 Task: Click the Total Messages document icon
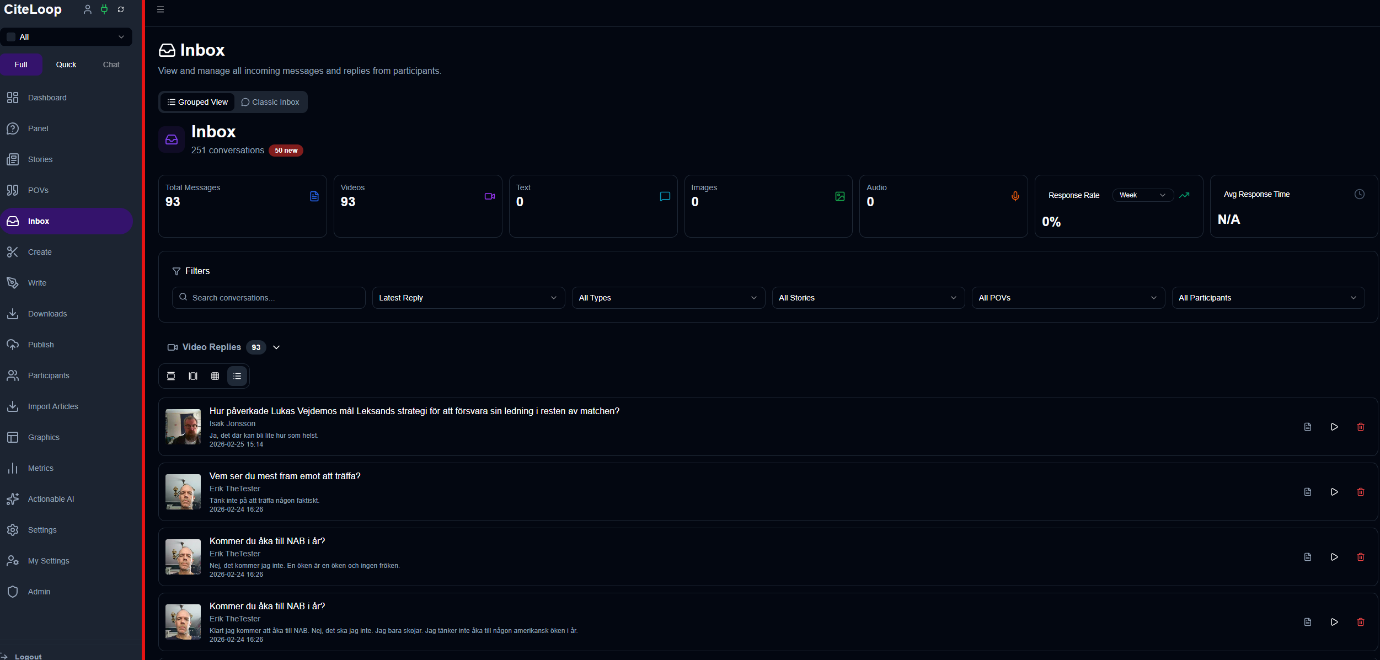pos(314,196)
